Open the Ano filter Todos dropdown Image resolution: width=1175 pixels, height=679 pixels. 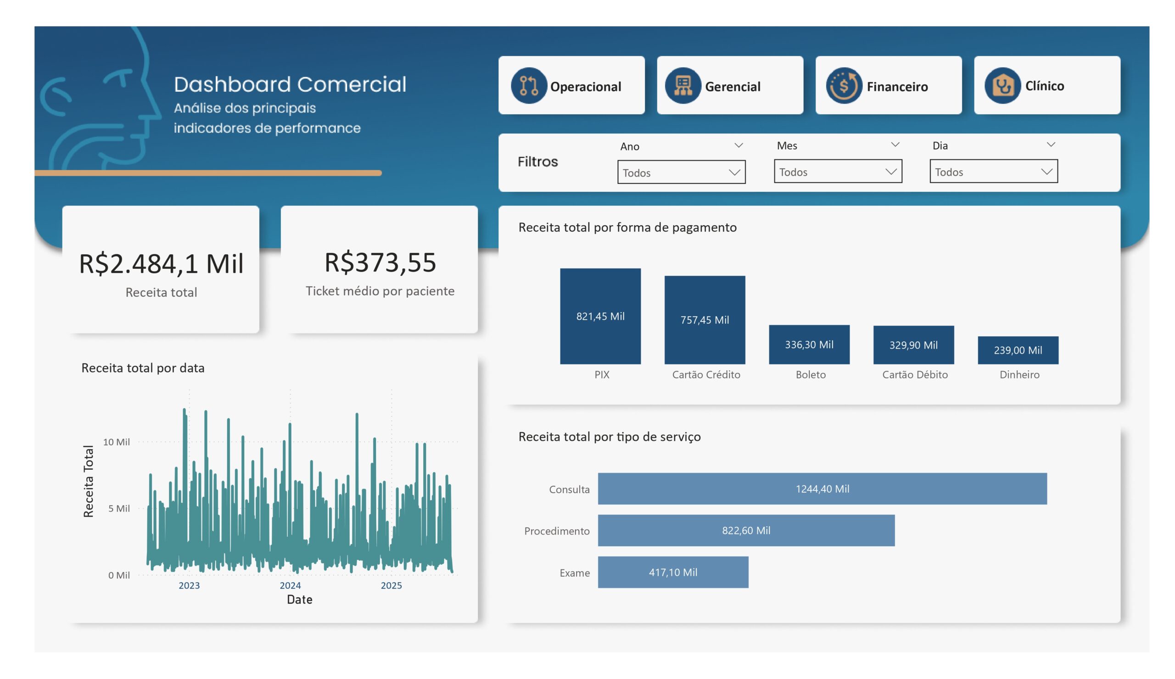[681, 173]
